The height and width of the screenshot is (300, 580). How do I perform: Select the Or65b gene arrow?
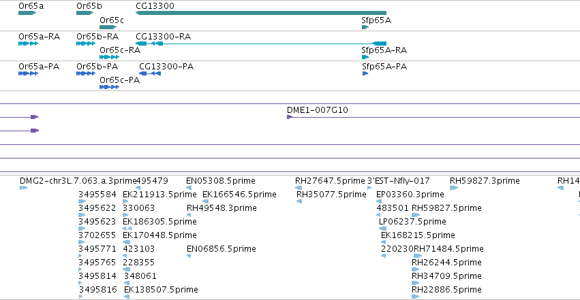point(85,13)
